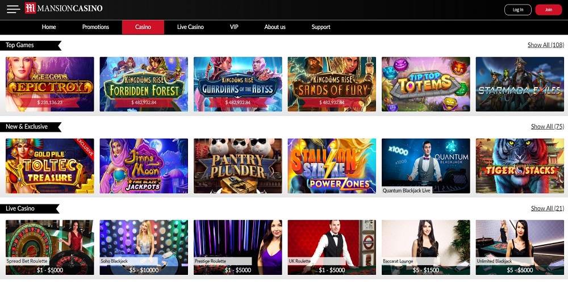Open Prestige Roulette live table
Screen dimensions: 568x284
(x=237, y=248)
